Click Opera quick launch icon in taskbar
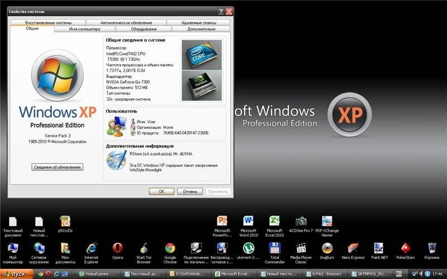The height and width of the screenshot is (279, 447). (49, 274)
